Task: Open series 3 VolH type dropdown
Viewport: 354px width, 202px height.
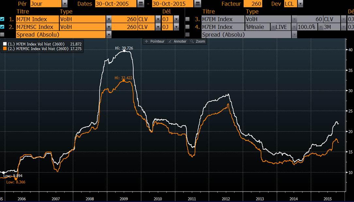Action: (x=294, y=19)
